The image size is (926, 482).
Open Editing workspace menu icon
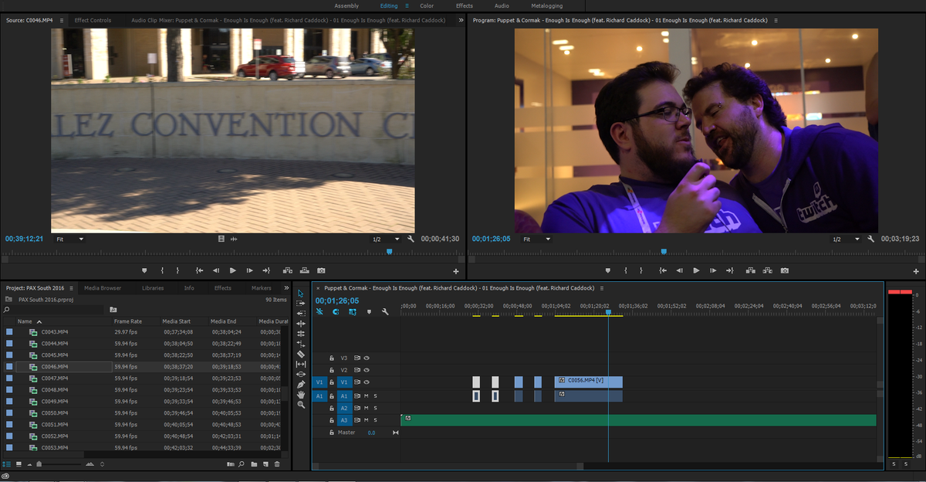[407, 5]
